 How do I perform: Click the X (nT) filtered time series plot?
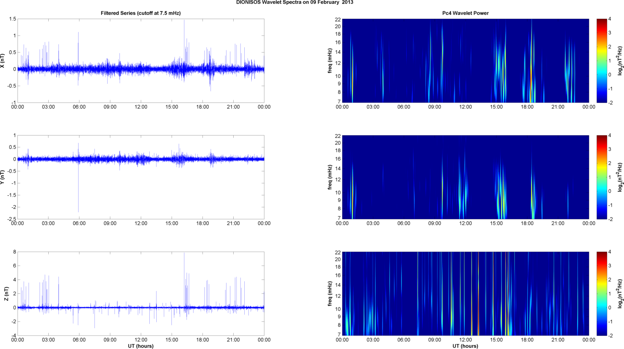coord(140,60)
